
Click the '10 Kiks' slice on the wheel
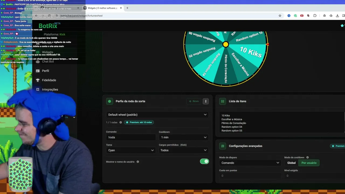click(x=251, y=52)
